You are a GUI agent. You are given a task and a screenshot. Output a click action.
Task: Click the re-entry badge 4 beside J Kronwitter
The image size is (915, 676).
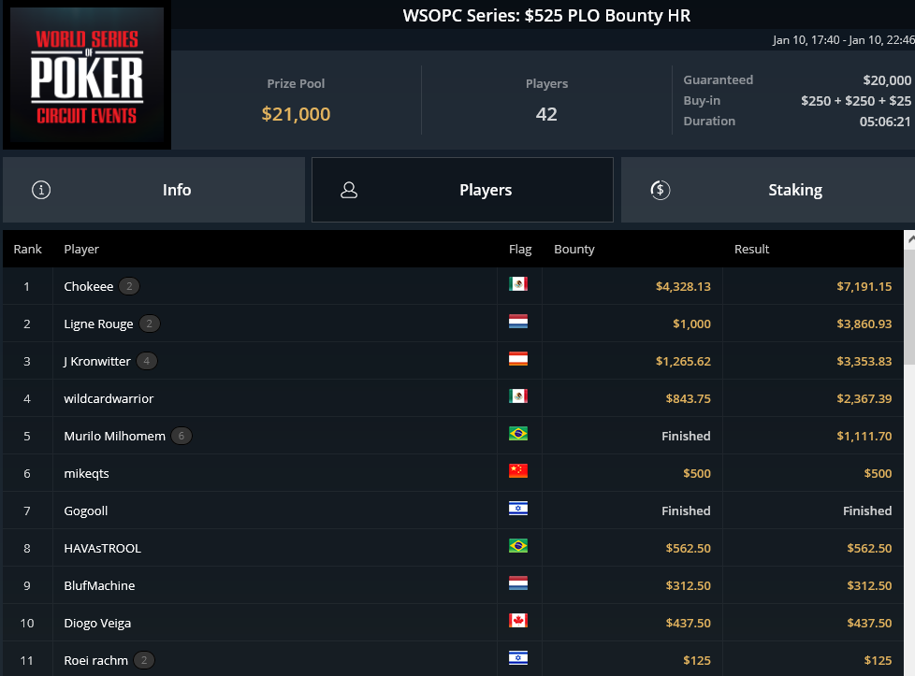(x=147, y=361)
